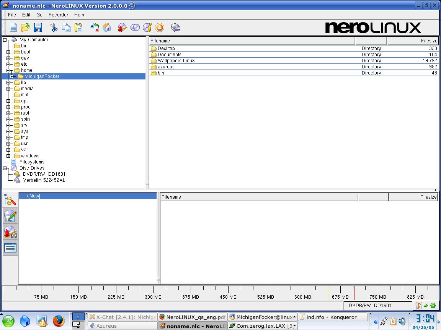Click the green arrow icon in the status bar
Viewport: 441px width, 330px height.
tap(426, 306)
